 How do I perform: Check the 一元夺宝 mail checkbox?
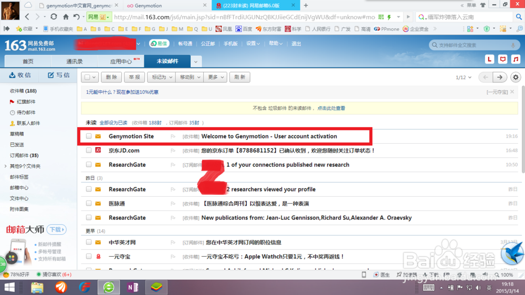[89, 256]
